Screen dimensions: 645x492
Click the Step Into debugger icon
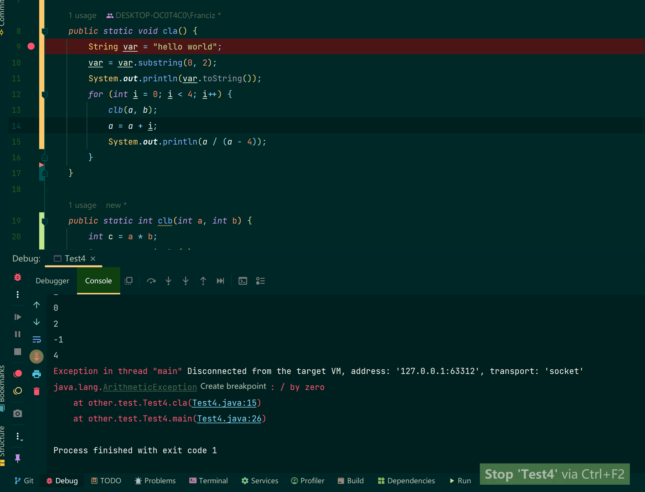[169, 281]
